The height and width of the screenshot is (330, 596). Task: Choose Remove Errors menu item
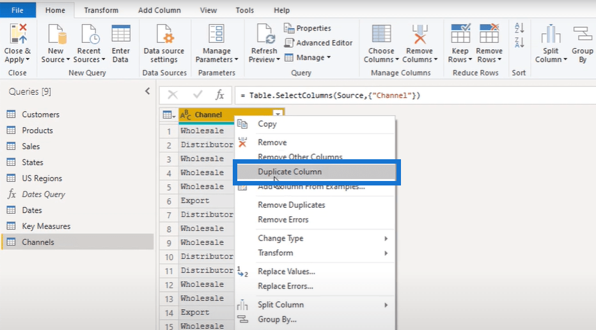(315, 219)
